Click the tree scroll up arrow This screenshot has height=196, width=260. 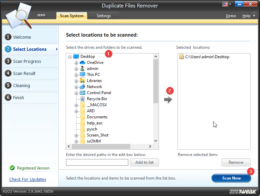pos(156,56)
